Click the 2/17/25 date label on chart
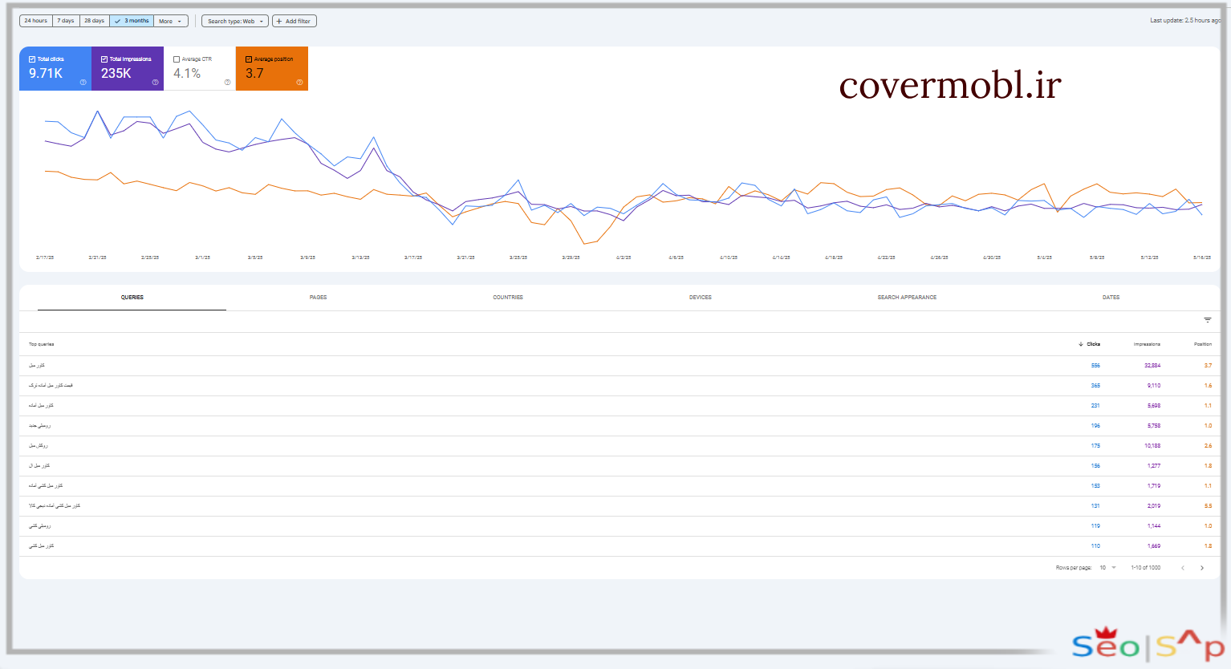This screenshot has height=669, width=1231. click(x=45, y=257)
